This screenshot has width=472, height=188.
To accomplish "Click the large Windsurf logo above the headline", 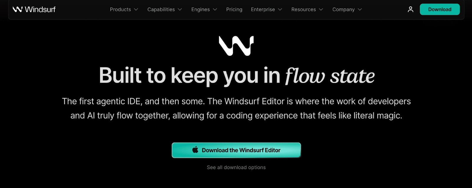I will [x=236, y=46].
